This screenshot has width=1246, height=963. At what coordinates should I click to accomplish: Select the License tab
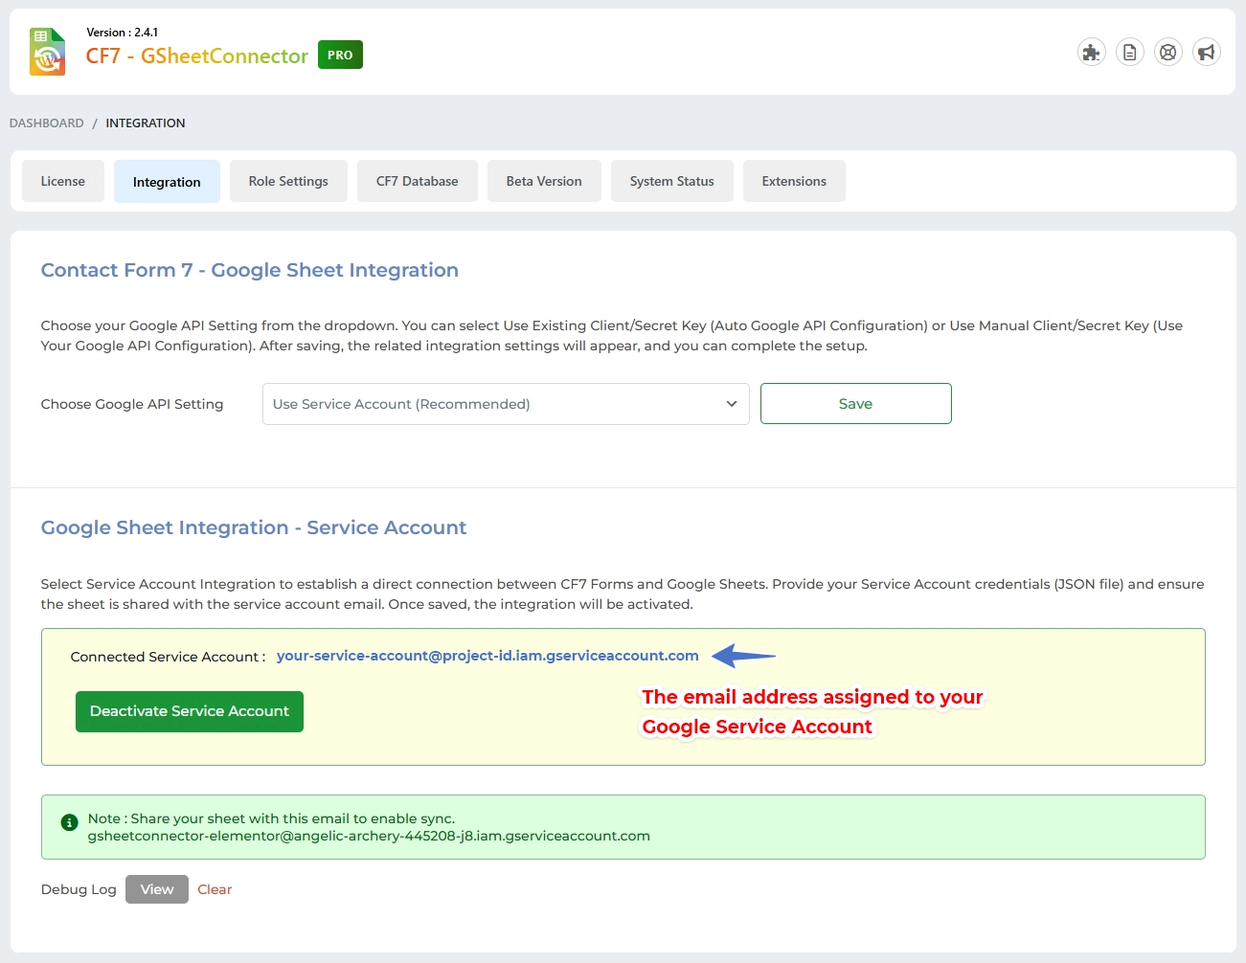pyautogui.click(x=62, y=180)
